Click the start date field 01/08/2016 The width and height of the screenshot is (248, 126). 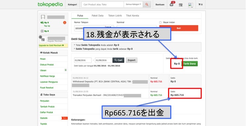83,60
